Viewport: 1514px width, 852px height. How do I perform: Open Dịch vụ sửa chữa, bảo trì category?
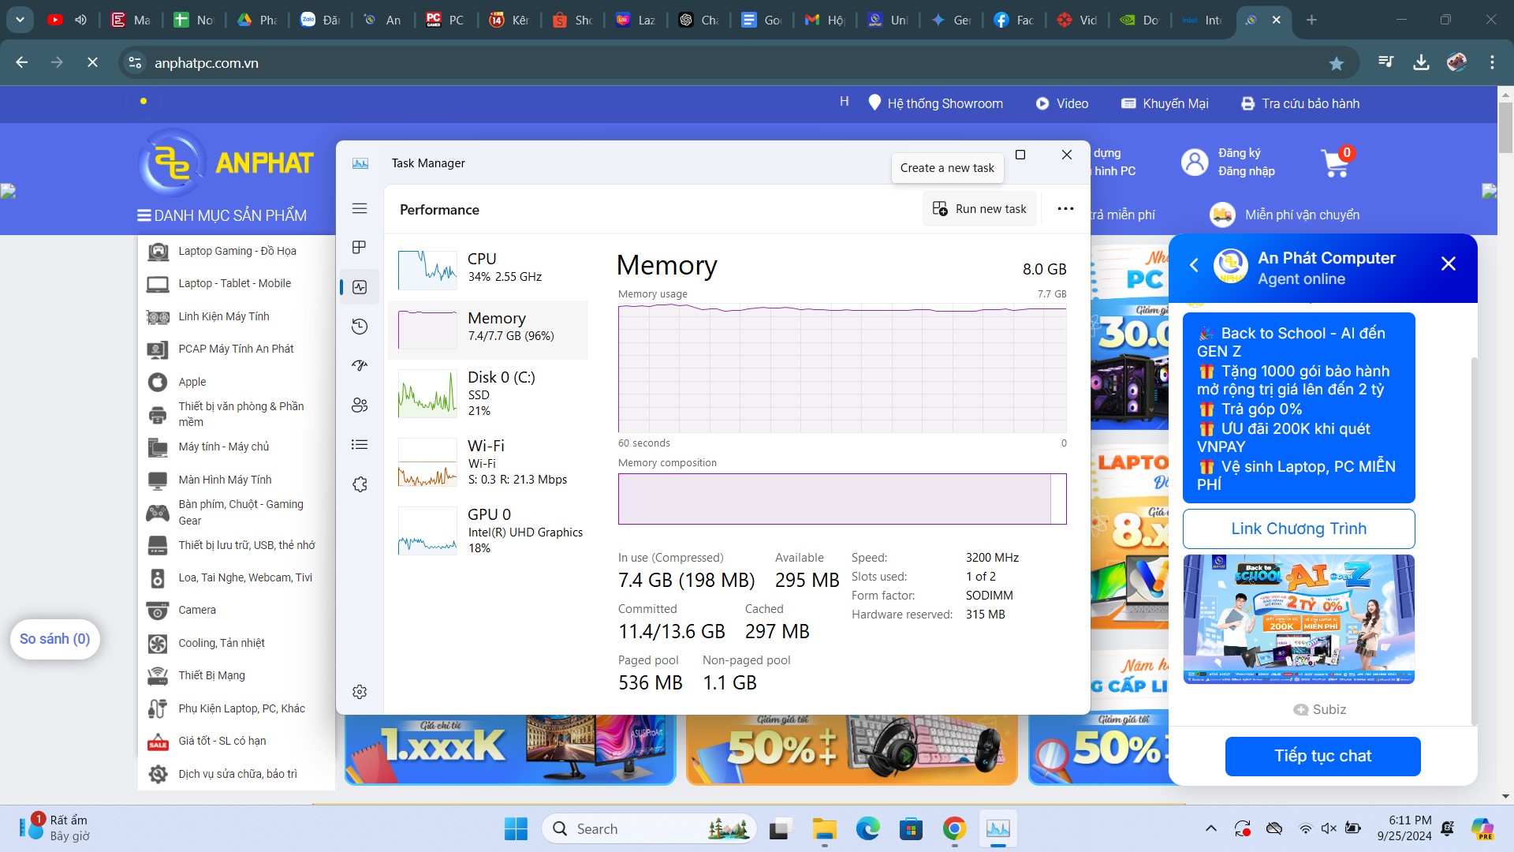(x=237, y=774)
